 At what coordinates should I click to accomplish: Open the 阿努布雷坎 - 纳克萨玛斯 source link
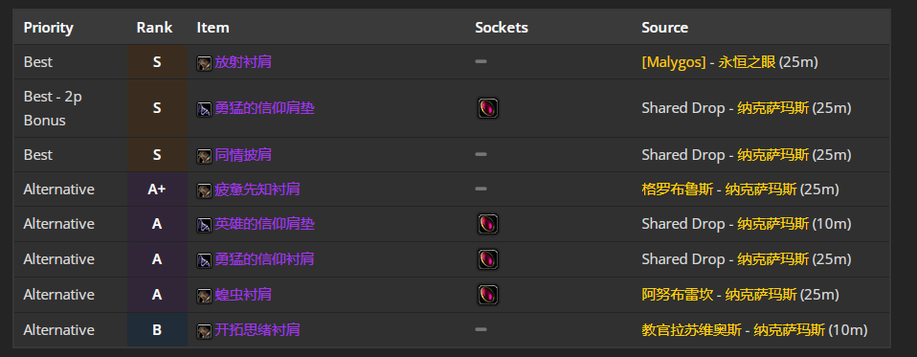tap(719, 295)
